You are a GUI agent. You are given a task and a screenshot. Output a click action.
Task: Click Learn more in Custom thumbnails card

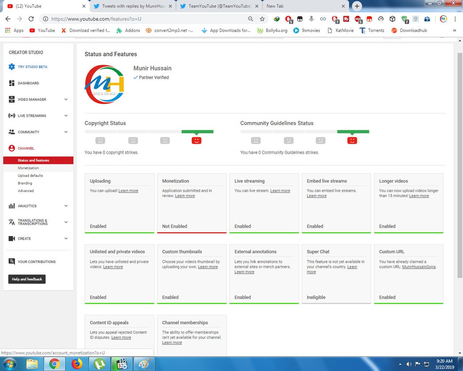pos(208,267)
